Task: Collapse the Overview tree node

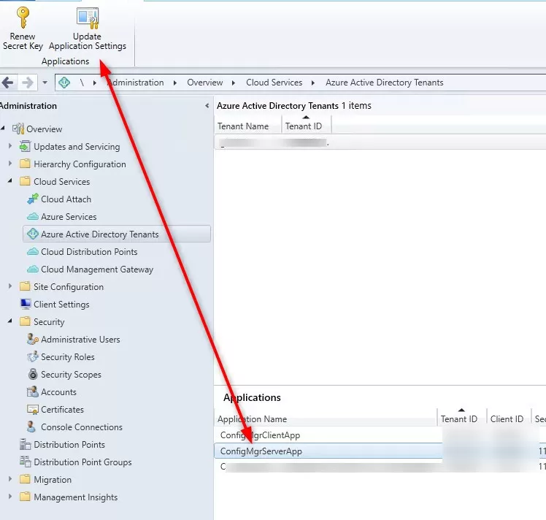Action: [x=3, y=129]
